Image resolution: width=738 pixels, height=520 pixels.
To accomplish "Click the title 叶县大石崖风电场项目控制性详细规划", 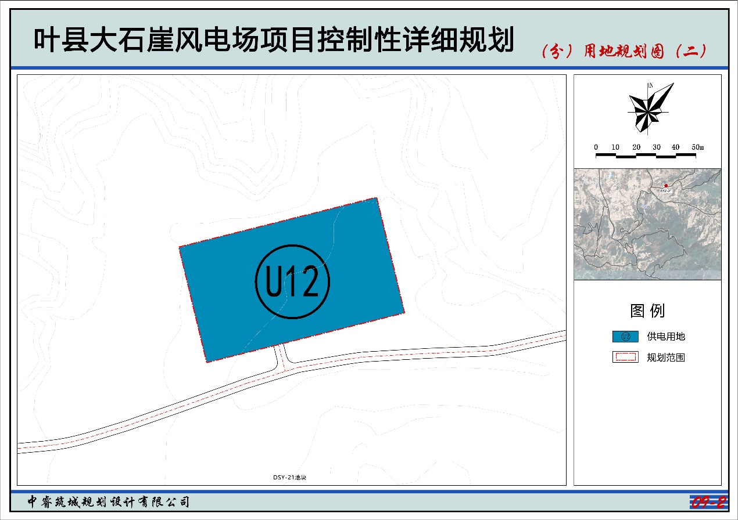I will 273,40.
